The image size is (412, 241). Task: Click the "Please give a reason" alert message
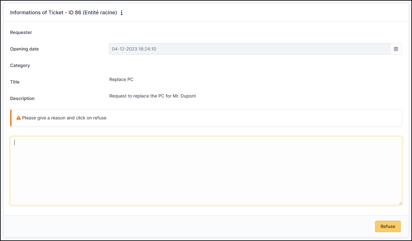(64, 118)
